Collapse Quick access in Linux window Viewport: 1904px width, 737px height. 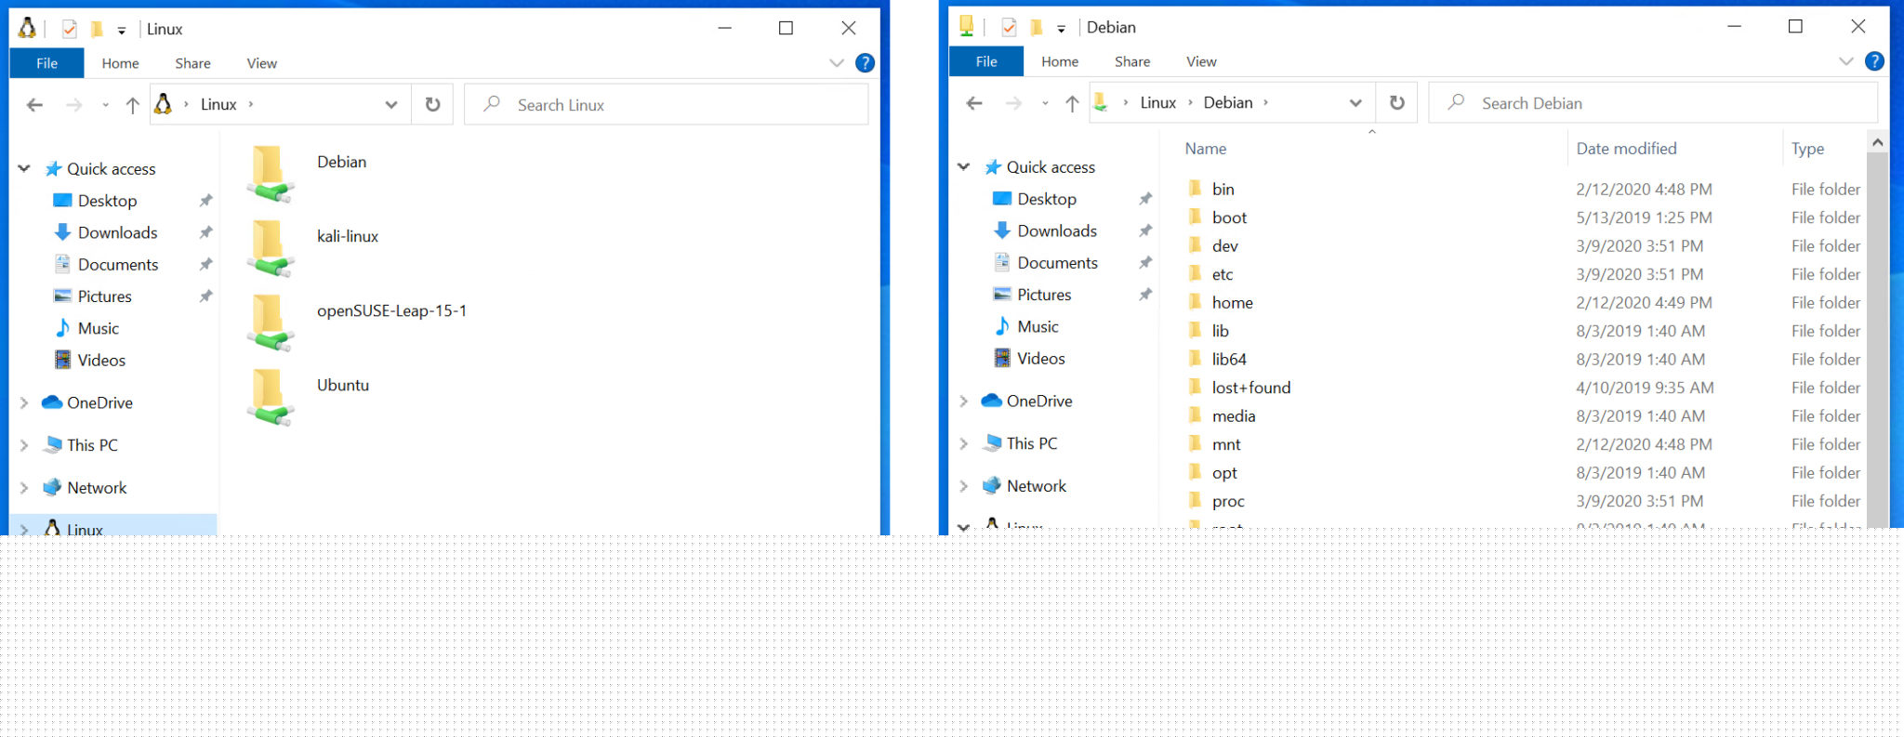coord(24,168)
